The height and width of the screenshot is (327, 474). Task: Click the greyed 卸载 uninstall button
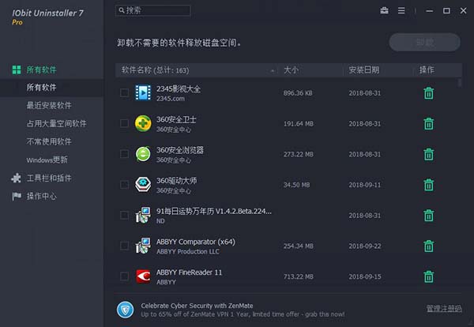[425, 43]
